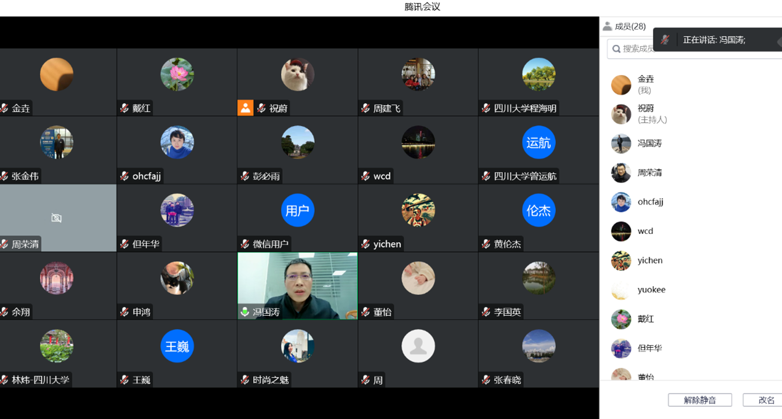Click the magnifier icon in the member search box
Viewport: 782px width, 419px height.
[616, 49]
